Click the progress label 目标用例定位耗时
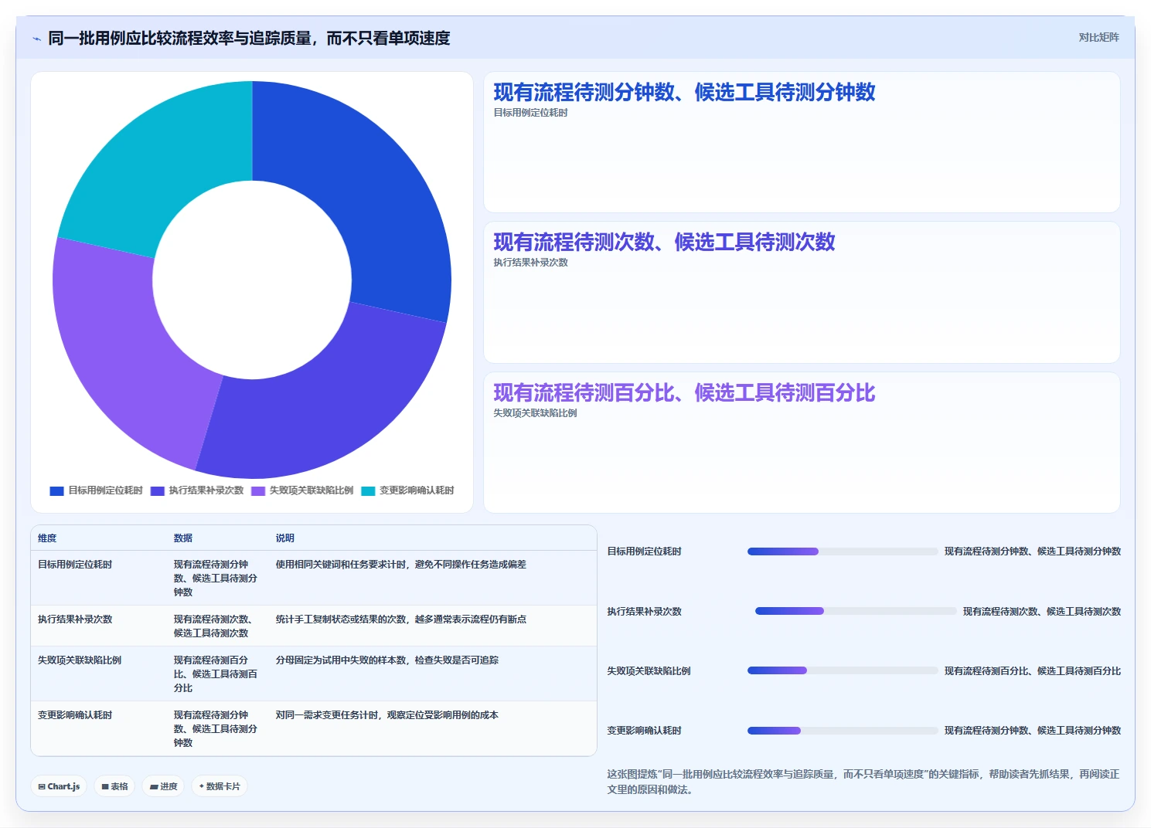This screenshot has width=1151, height=828. pos(644,551)
